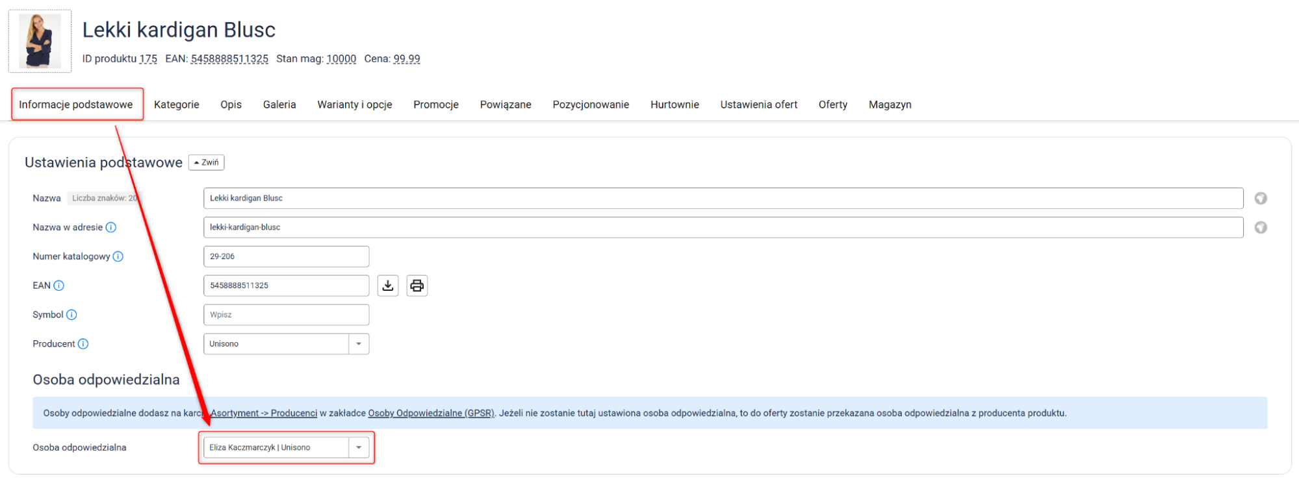The image size is (1299, 481).
Task: Click the product thumbnail image
Action: (x=40, y=41)
